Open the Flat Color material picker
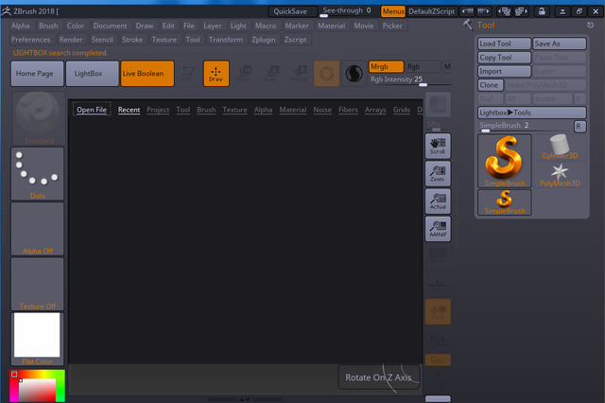 click(37, 339)
